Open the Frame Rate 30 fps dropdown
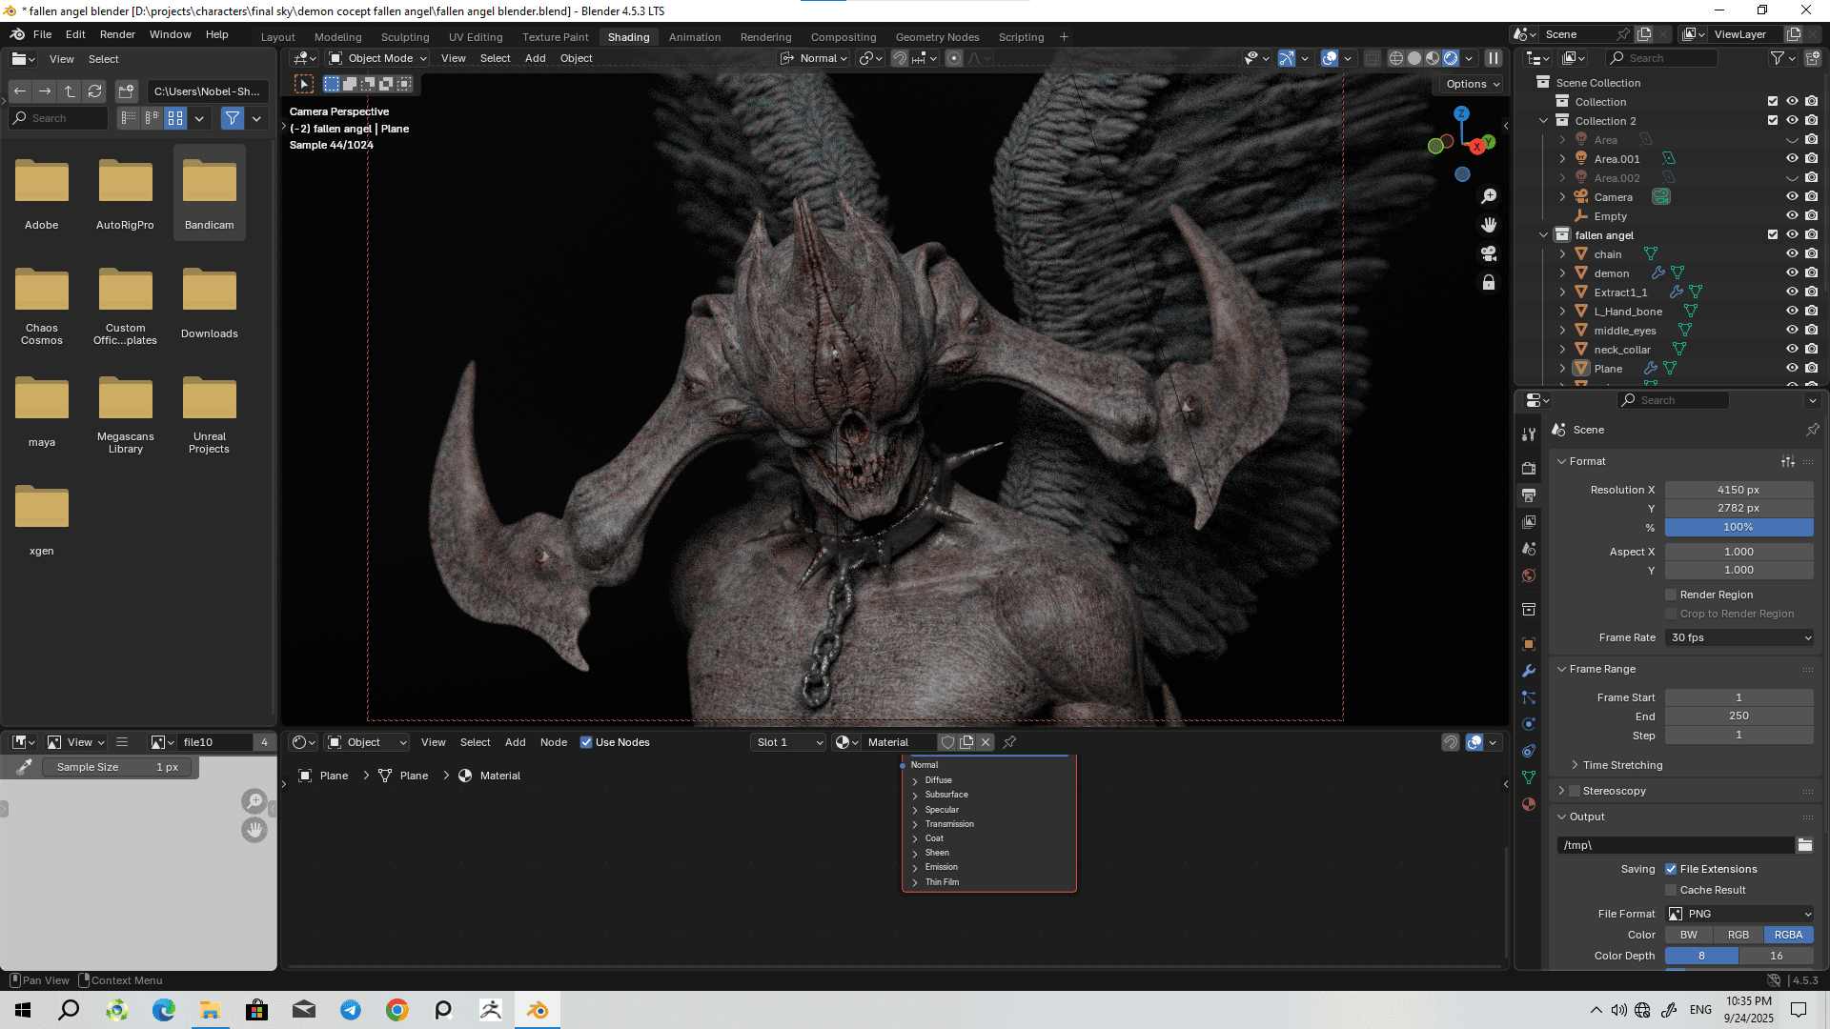Screen dimensions: 1830x1029 click(1739, 637)
